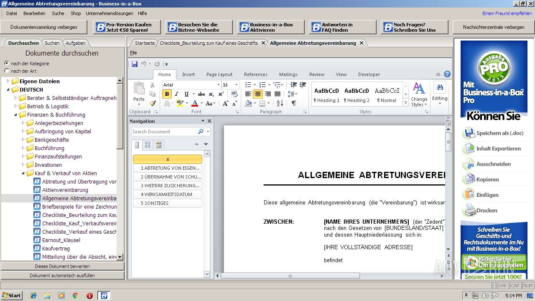Open the font color dropdown arrow
This screenshot has width=535, height=301.
click(x=201, y=103)
